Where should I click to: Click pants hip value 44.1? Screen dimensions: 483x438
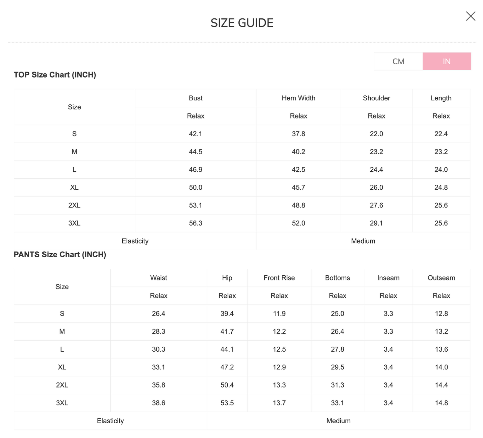[x=227, y=349]
